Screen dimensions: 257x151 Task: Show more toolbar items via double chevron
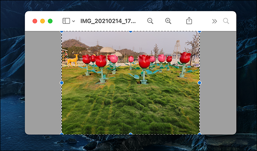214,21
